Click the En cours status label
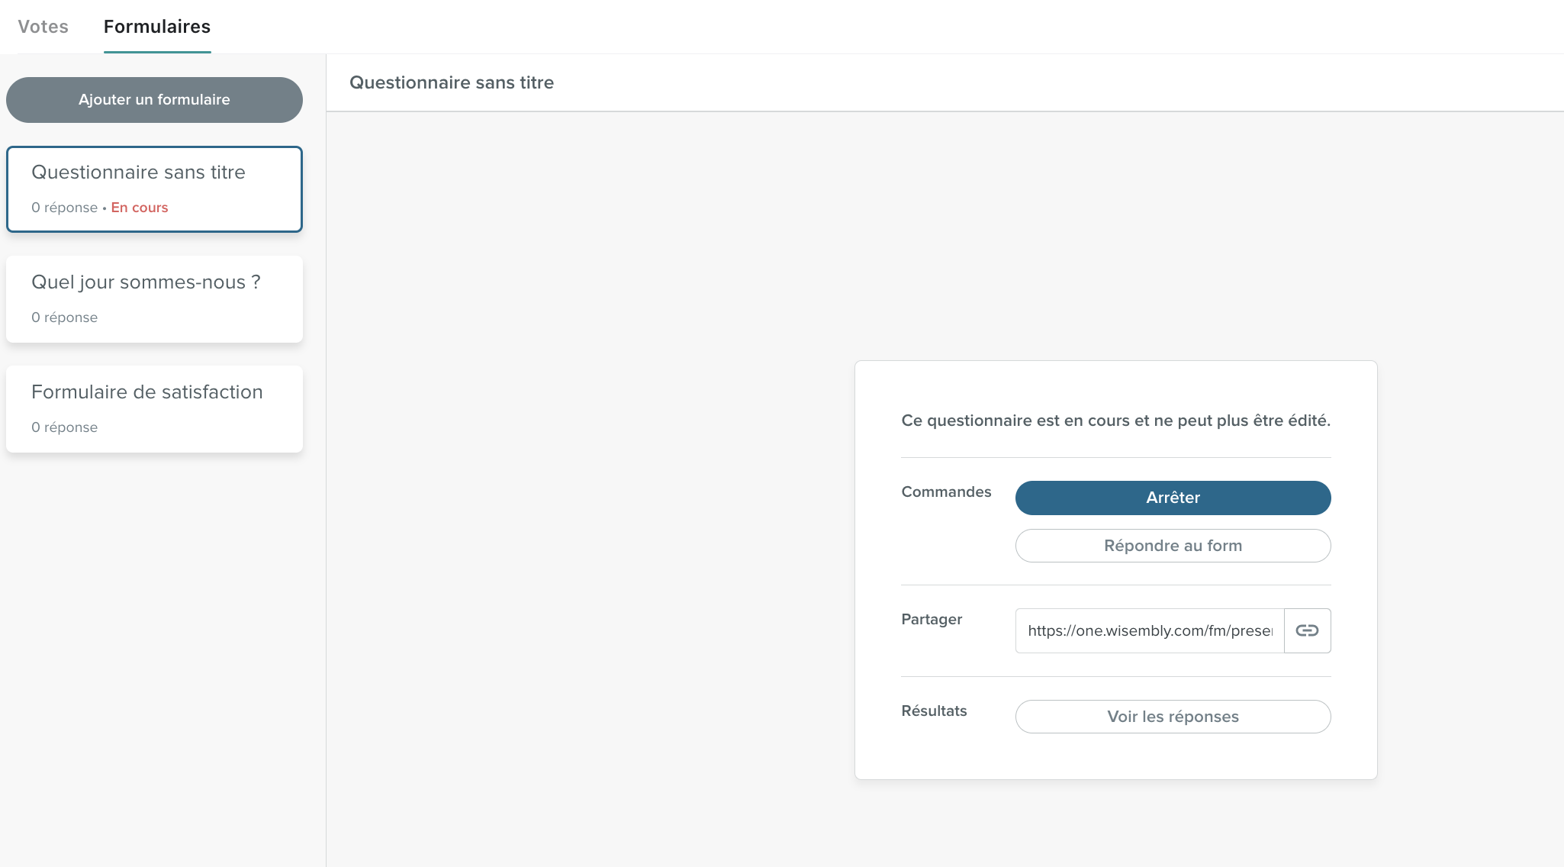Viewport: 1564px width, 867px height. [x=140, y=208]
